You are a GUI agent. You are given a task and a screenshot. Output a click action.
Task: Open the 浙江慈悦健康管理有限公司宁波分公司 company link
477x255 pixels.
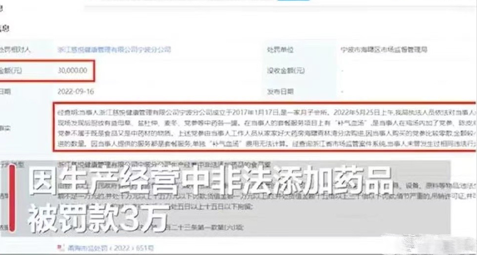point(114,50)
